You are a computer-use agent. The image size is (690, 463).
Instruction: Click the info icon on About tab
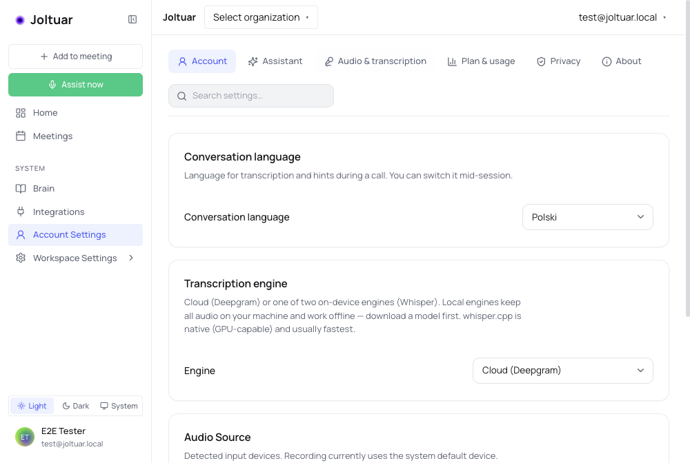coord(607,61)
